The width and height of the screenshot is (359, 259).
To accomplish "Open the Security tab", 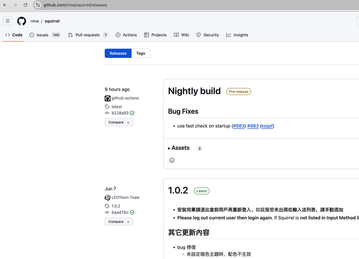I will click(x=208, y=35).
